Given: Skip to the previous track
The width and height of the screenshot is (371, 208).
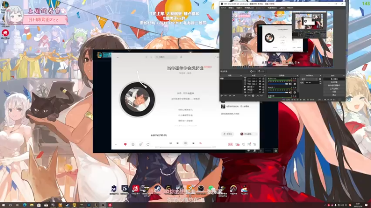Looking at the screenshot, I should (x=178, y=143).
